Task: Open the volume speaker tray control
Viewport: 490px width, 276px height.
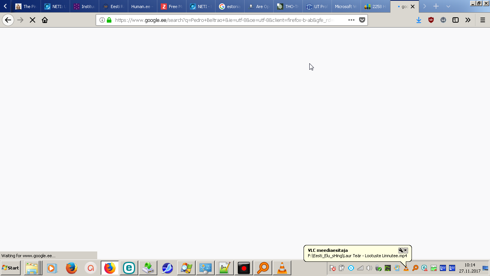Action: (x=369, y=268)
